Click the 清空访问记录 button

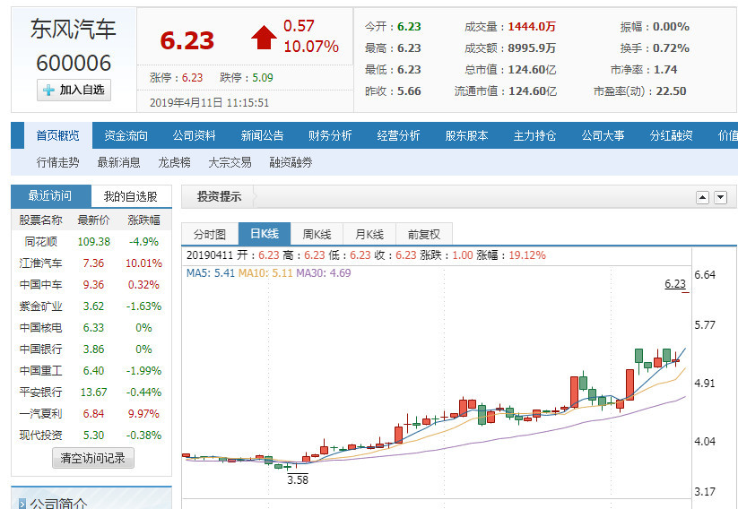click(92, 458)
